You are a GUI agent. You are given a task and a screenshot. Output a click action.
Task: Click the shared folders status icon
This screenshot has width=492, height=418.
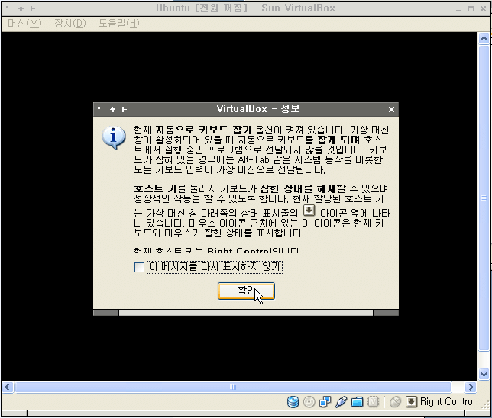[357, 402]
